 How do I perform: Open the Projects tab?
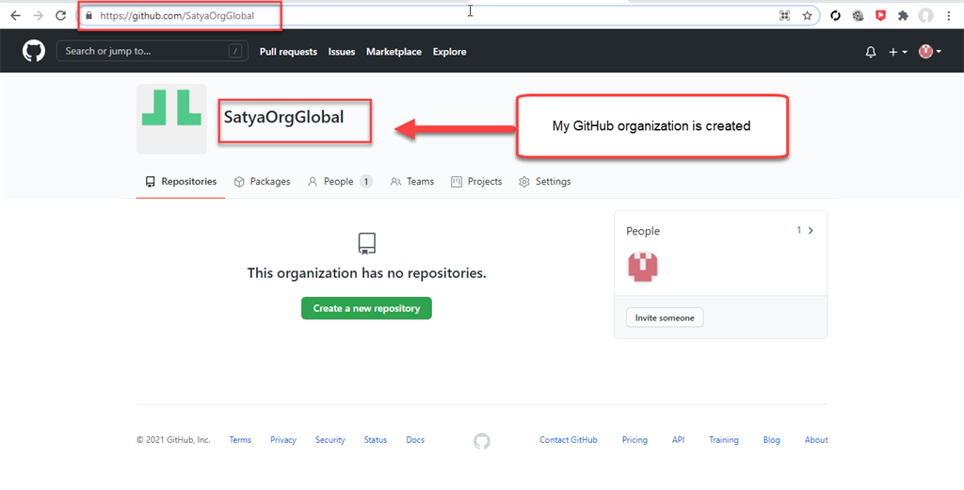pos(476,182)
